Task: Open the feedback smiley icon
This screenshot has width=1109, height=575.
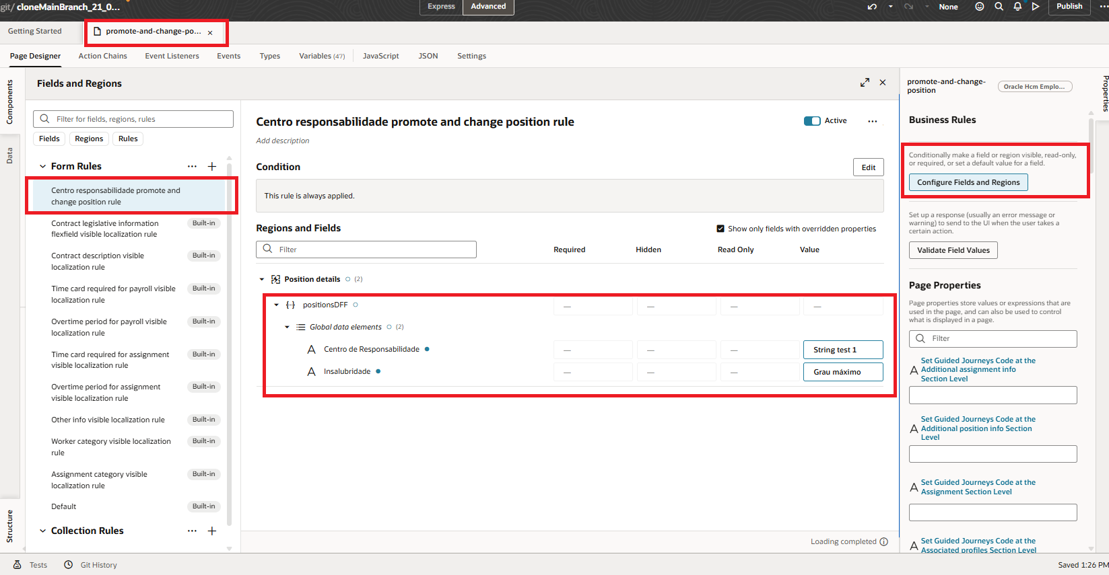Action: tap(980, 7)
